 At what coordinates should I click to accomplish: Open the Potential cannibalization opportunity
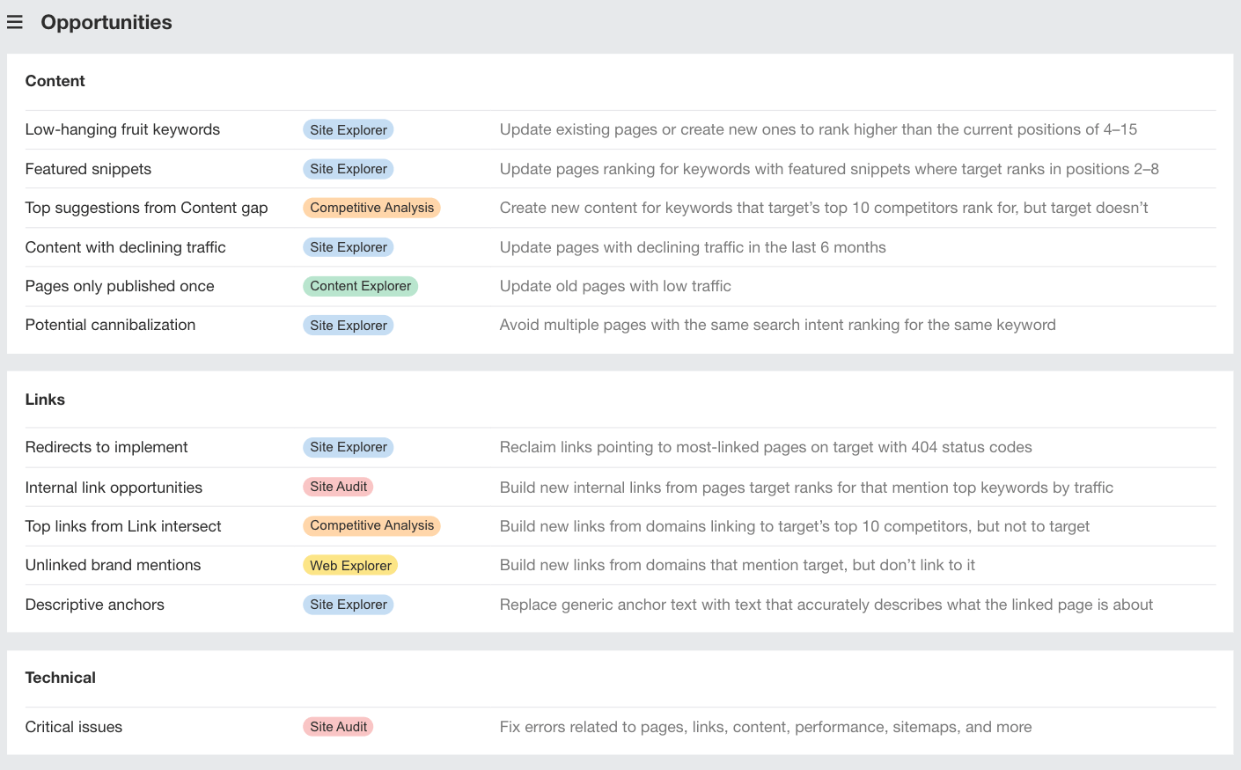[110, 325]
